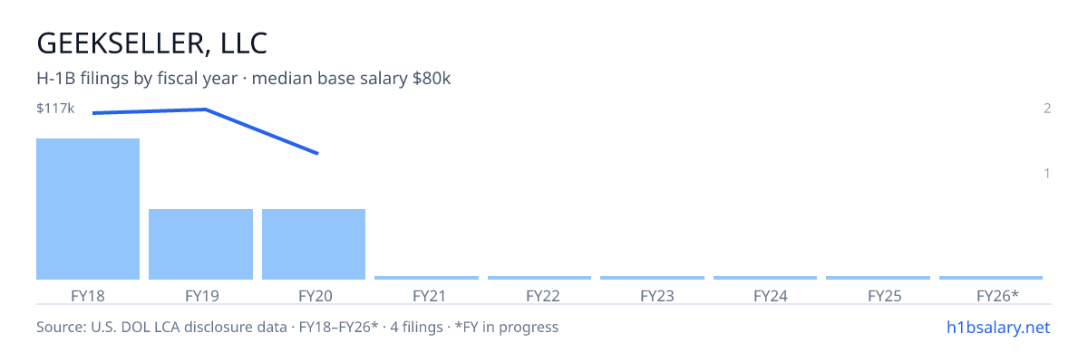
Task: Click the FY18 axis label
Action: [88, 296]
